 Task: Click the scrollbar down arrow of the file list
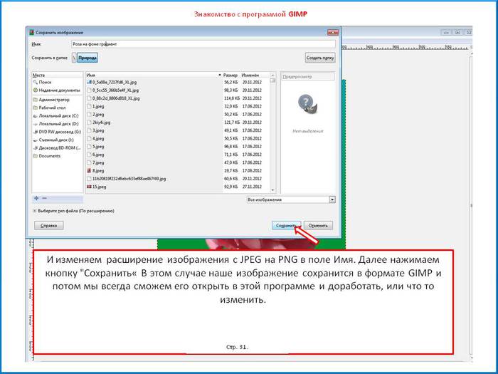click(x=272, y=190)
